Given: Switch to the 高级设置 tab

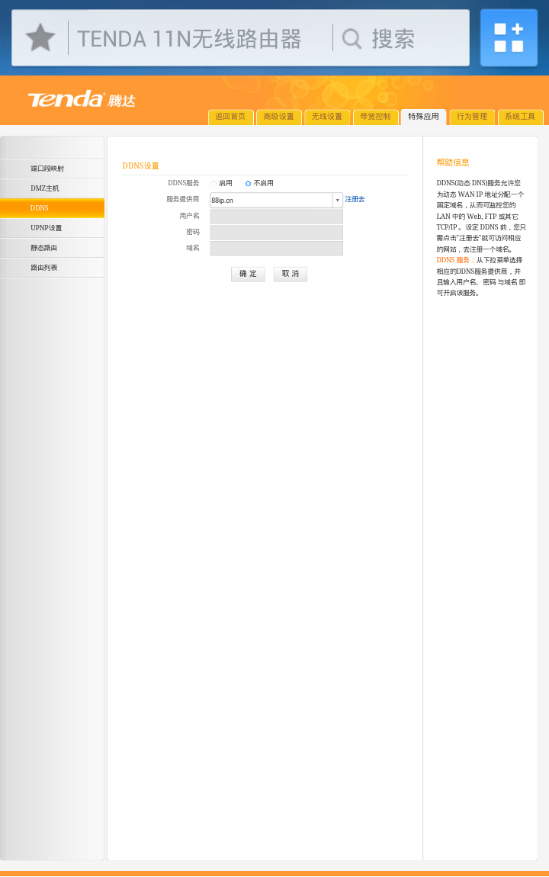Looking at the screenshot, I should click(x=278, y=117).
